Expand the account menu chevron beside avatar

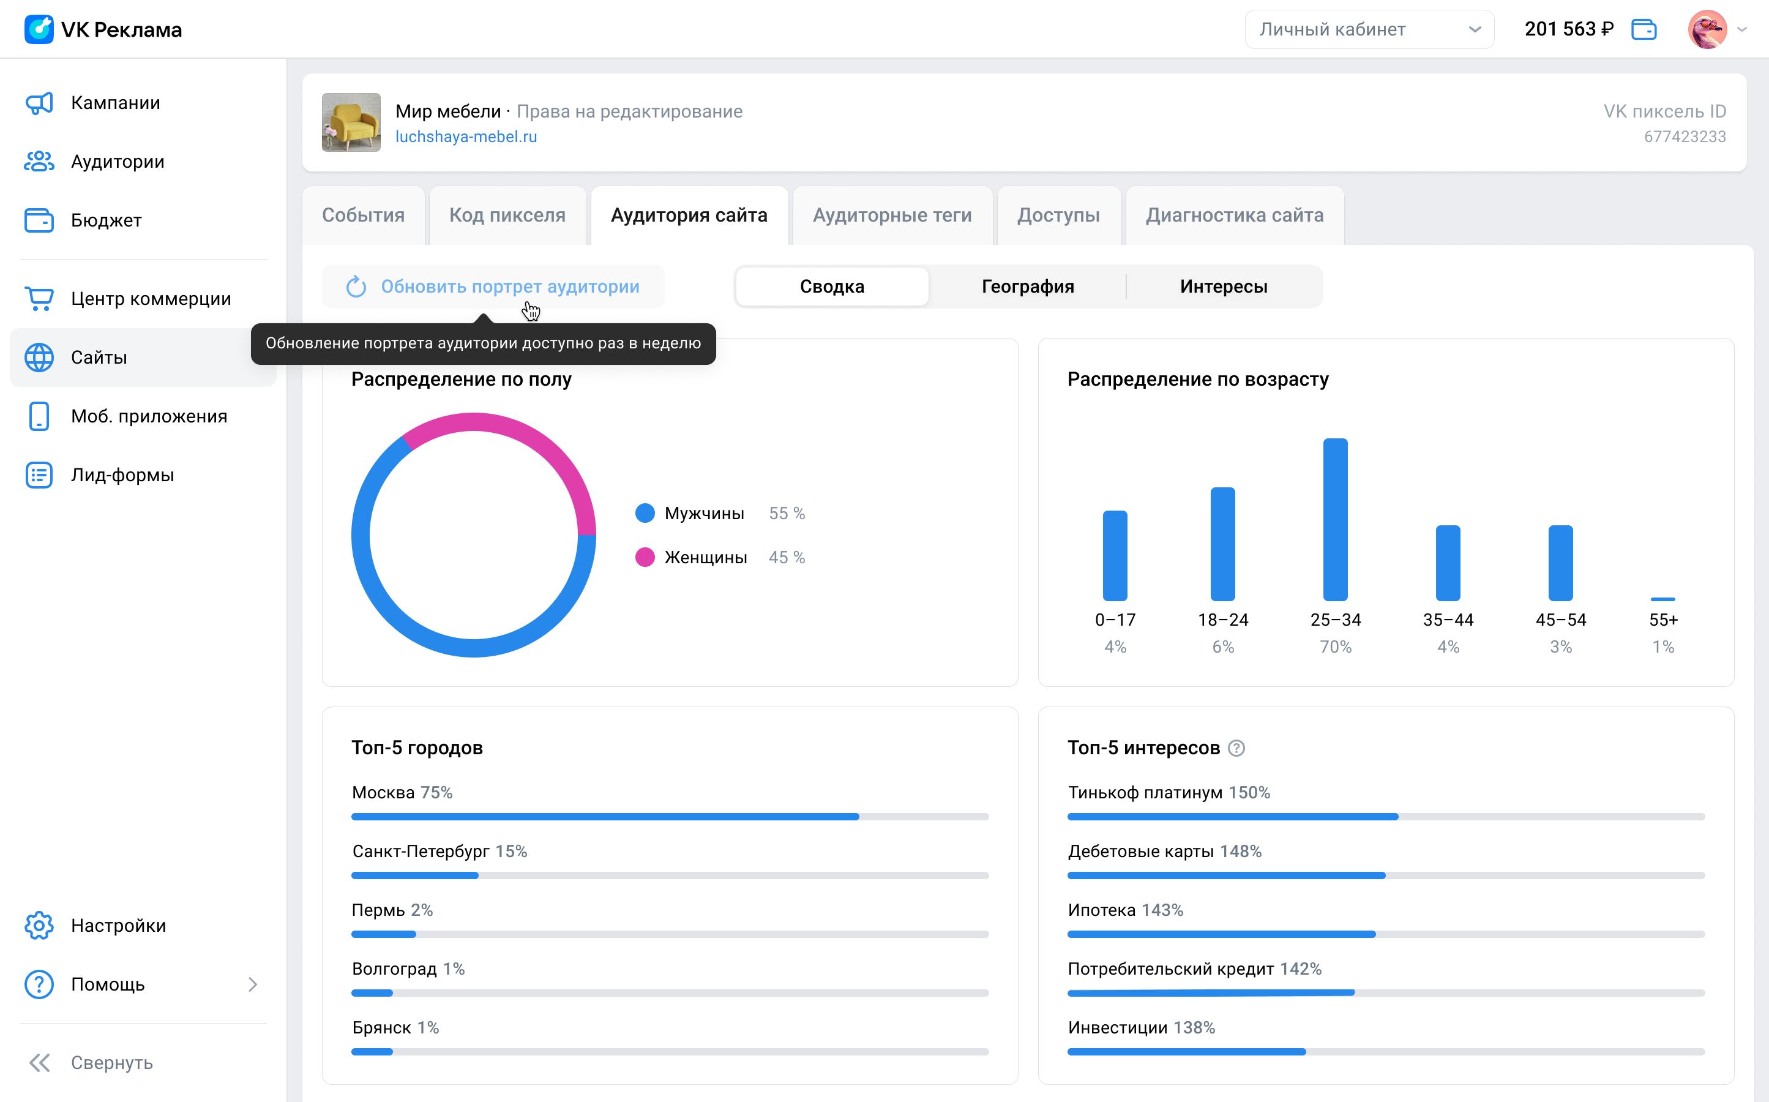[x=1742, y=30]
